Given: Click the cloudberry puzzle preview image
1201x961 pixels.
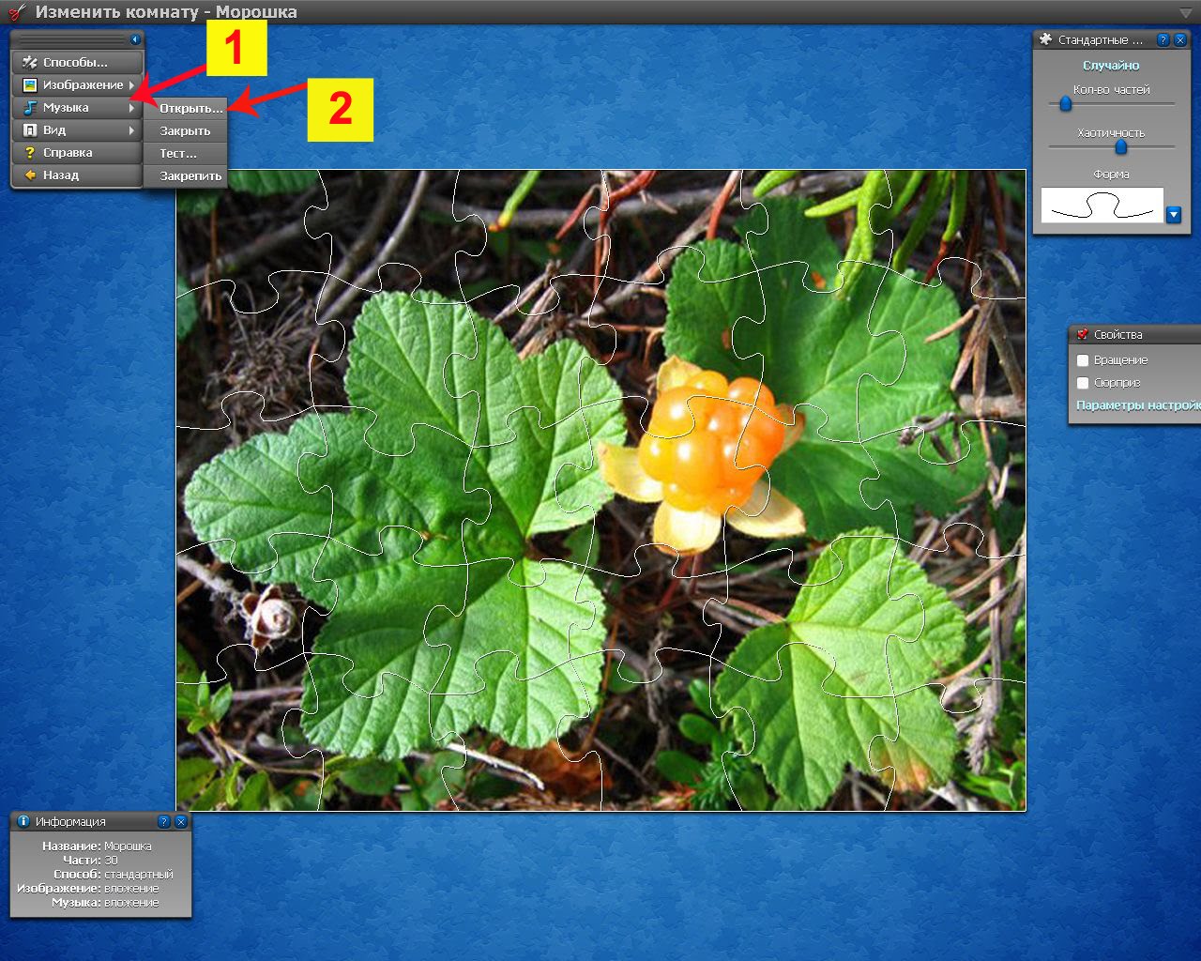Looking at the screenshot, I should point(600,490).
